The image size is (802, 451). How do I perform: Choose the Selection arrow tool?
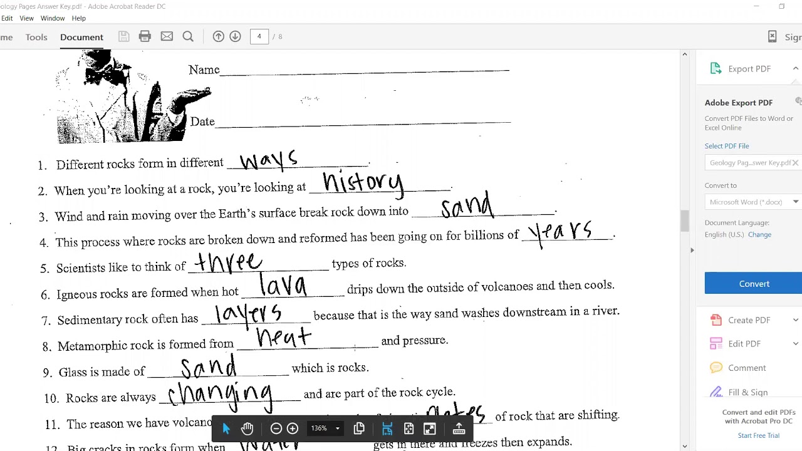coord(226,428)
